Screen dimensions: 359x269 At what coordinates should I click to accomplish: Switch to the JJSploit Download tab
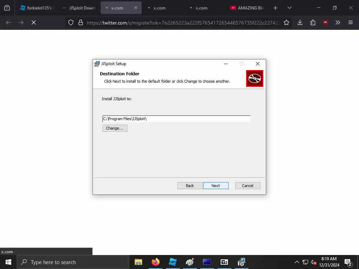pos(79,8)
